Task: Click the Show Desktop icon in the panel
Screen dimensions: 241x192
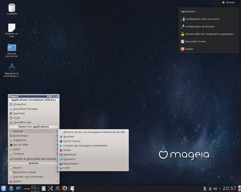Action: click(19, 188)
